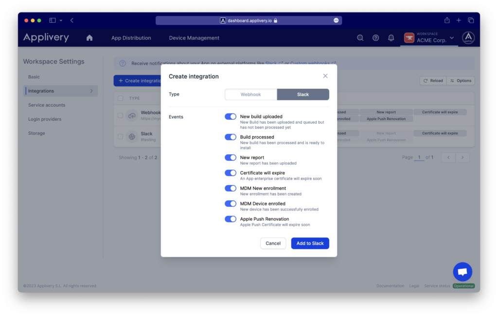The height and width of the screenshot is (316, 498).
Task: Open App Distribution menu
Action: [x=131, y=38]
